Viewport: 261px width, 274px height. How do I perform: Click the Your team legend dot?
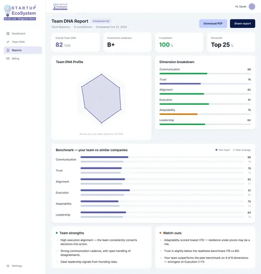click(x=216, y=150)
